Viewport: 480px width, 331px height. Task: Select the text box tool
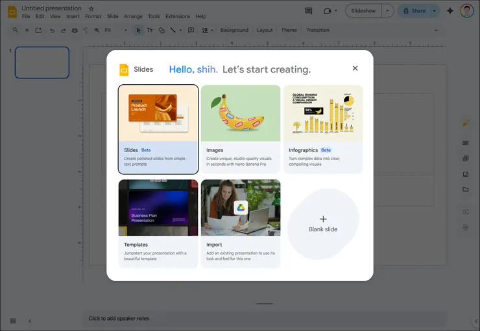click(x=150, y=30)
